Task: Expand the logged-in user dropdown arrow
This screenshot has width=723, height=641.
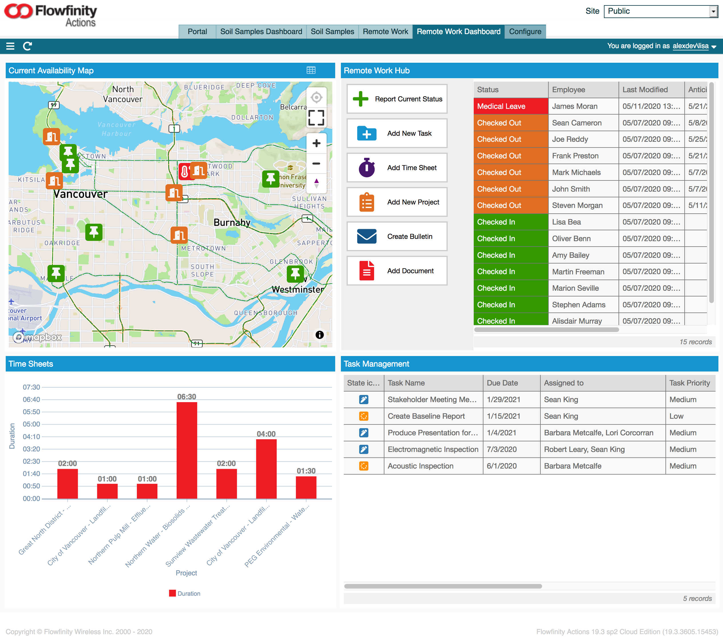Action: pyautogui.click(x=714, y=47)
